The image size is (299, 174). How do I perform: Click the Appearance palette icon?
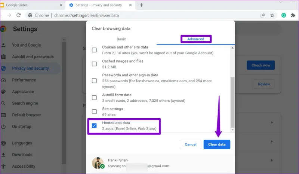coord(3,92)
